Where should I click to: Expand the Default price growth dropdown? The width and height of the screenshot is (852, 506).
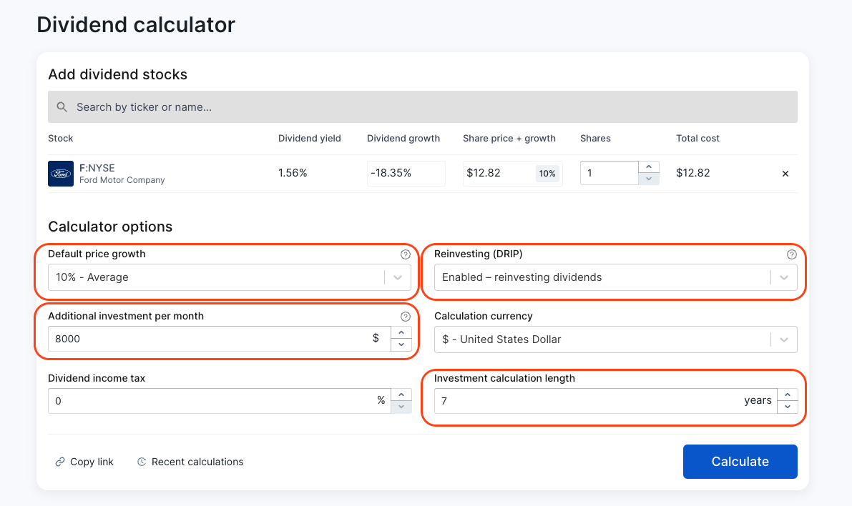tap(398, 277)
